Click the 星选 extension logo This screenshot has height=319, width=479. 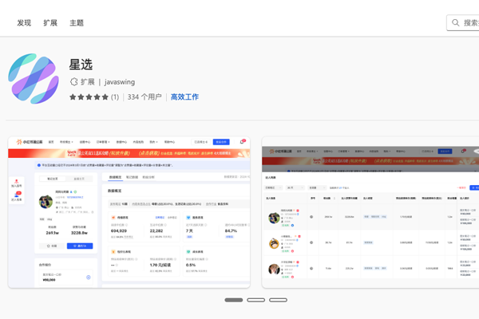click(x=34, y=79)
